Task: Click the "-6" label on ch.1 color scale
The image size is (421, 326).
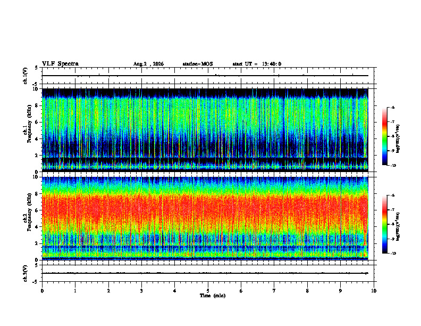Action: click(x=392, y=107)
